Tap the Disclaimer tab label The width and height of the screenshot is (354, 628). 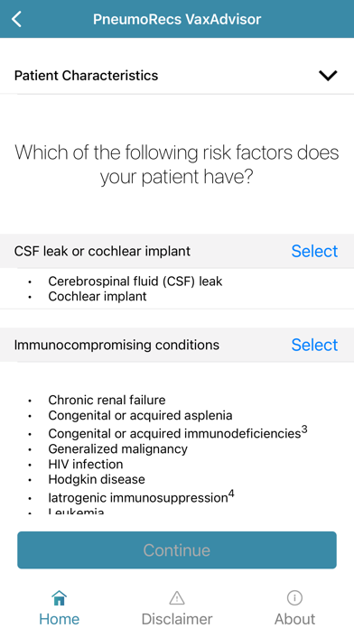[177, 619]
